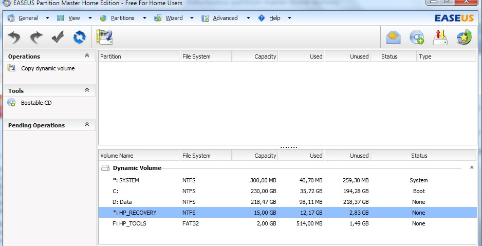Open the Help menu
This screenshot has width=482, height=246.
pos(275,18)
